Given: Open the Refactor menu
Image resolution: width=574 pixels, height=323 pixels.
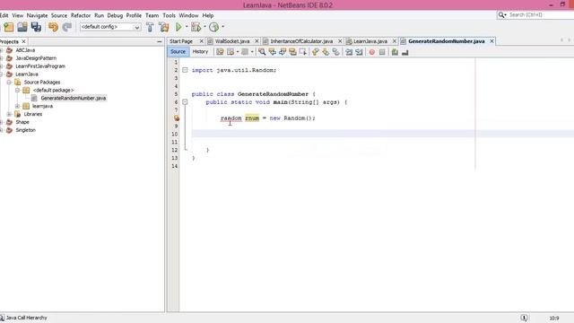Looking at the screenshot, I should tap(81, 15).
